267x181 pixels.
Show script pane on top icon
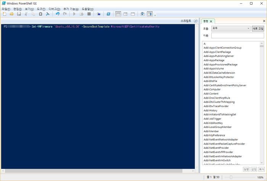click(118, 14)
